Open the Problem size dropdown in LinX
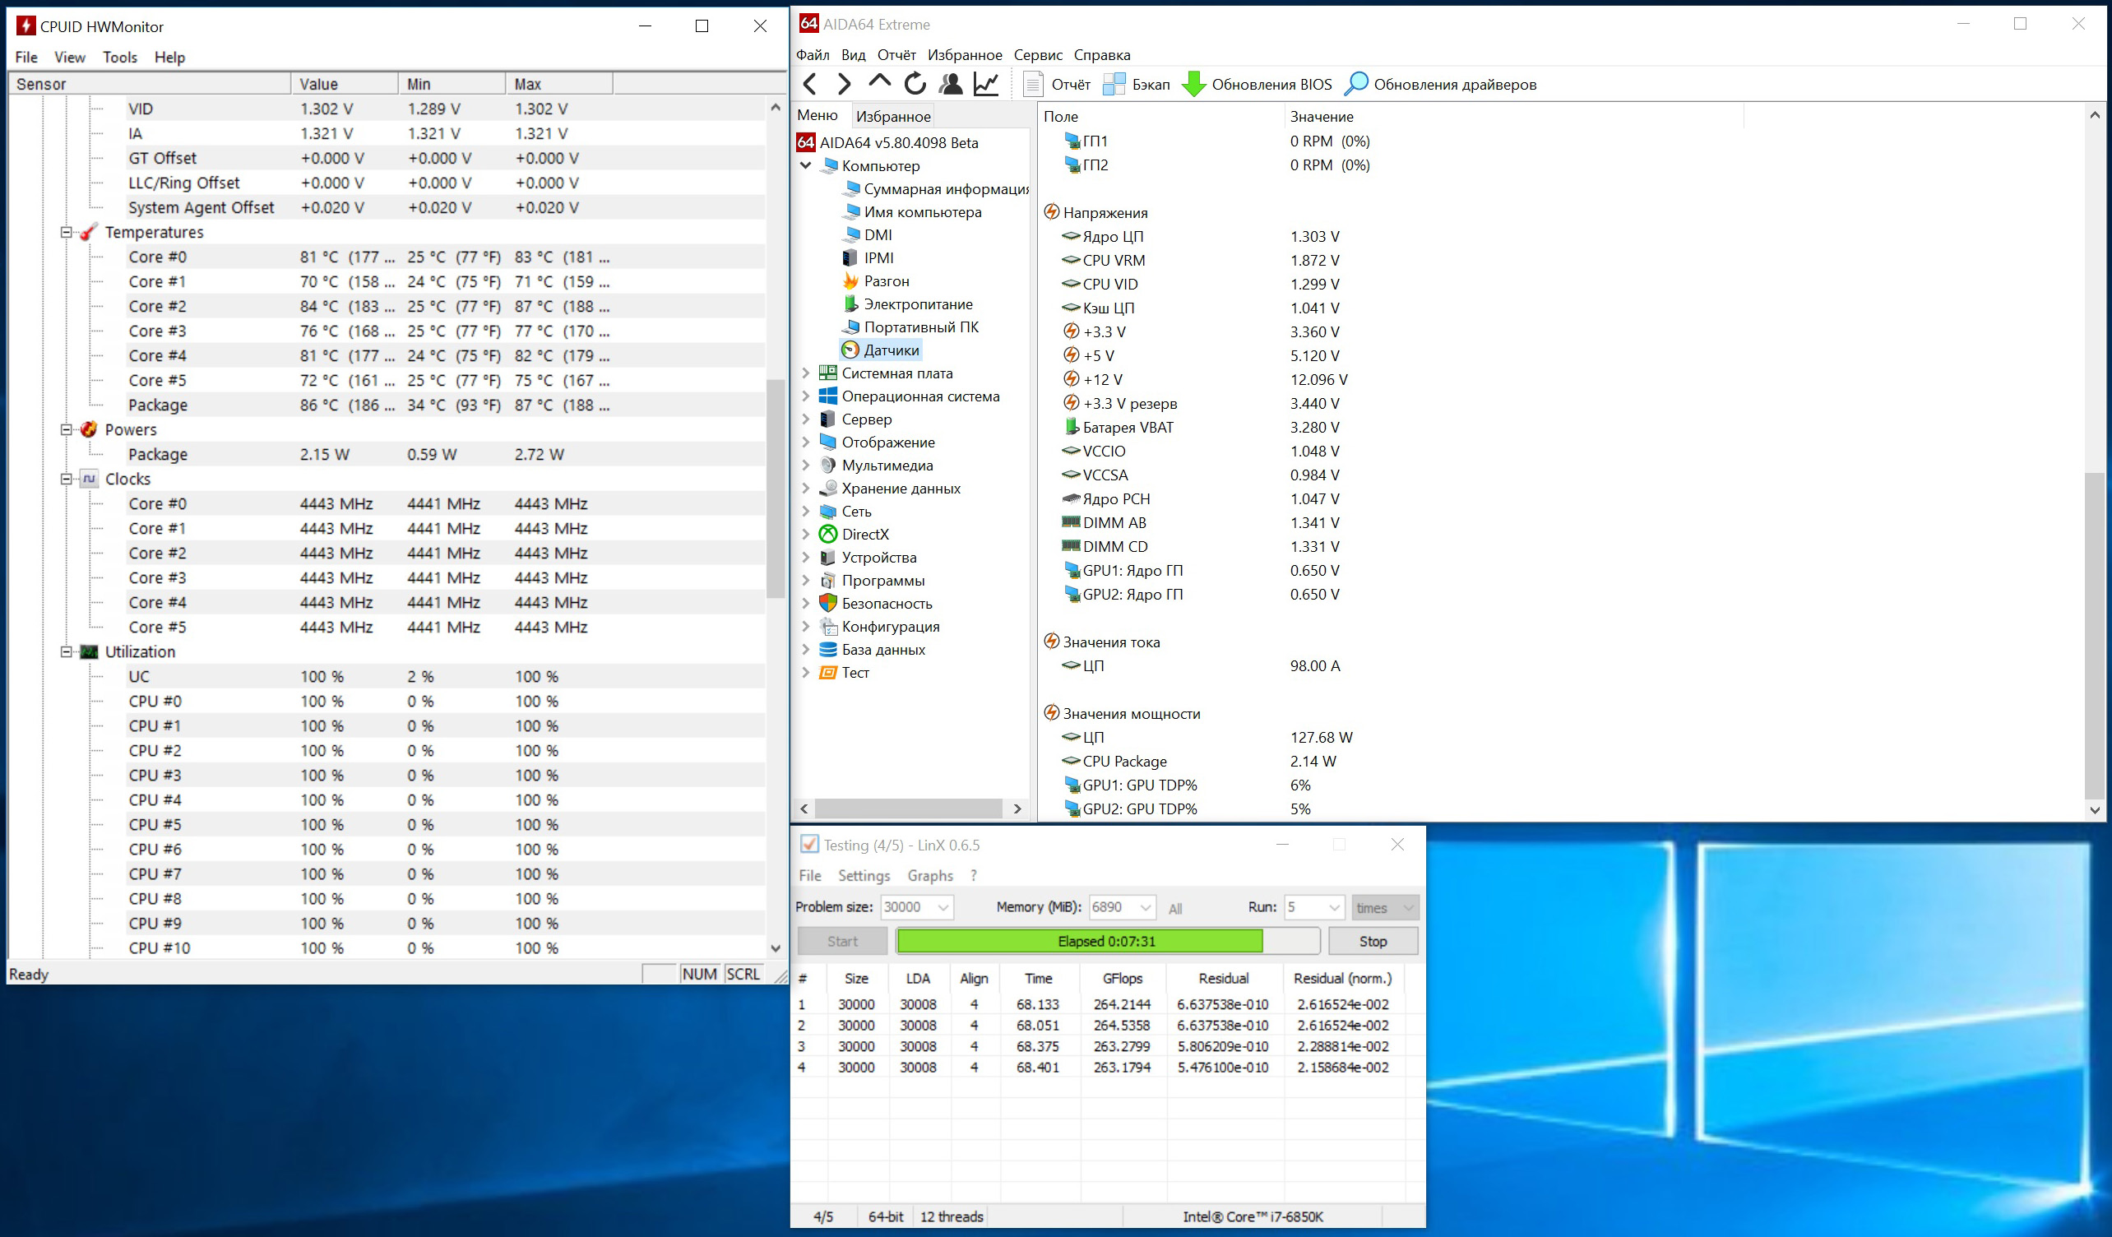This screenshot has height=1237, width=2112. [x=943, y=908]
